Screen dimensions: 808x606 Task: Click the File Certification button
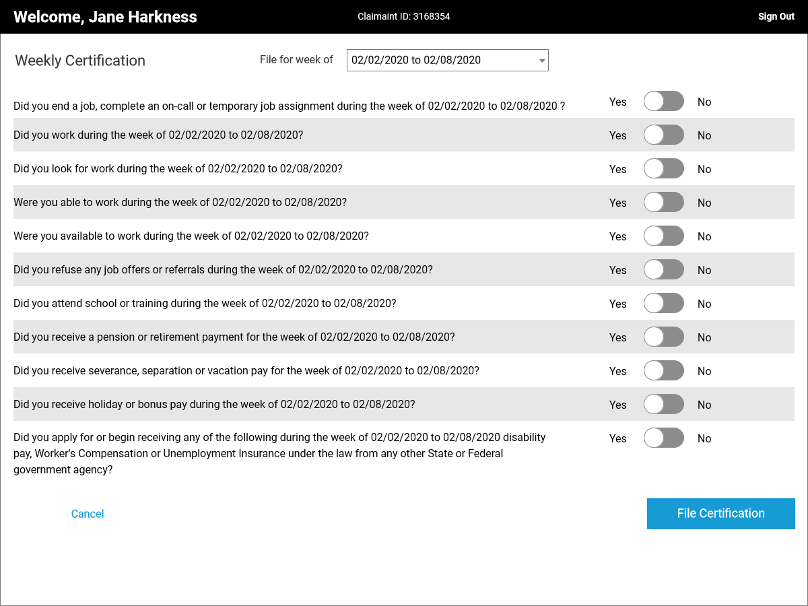pos(720,514)
